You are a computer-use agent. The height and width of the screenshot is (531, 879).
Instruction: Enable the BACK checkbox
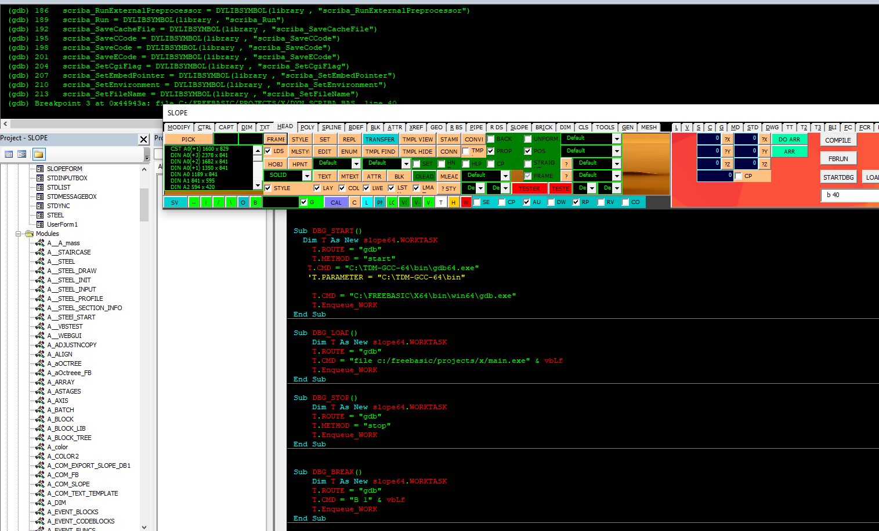pyautogui.click(x=491, y=139)
